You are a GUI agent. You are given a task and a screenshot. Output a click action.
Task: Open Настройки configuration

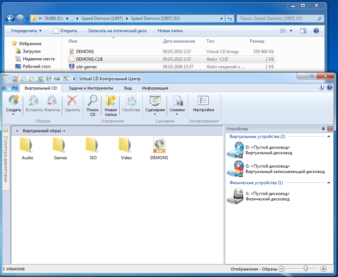[204, 100]
